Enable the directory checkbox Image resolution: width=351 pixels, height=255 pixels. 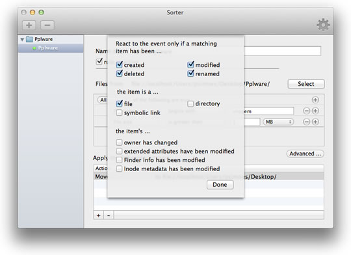click(190, 103)
